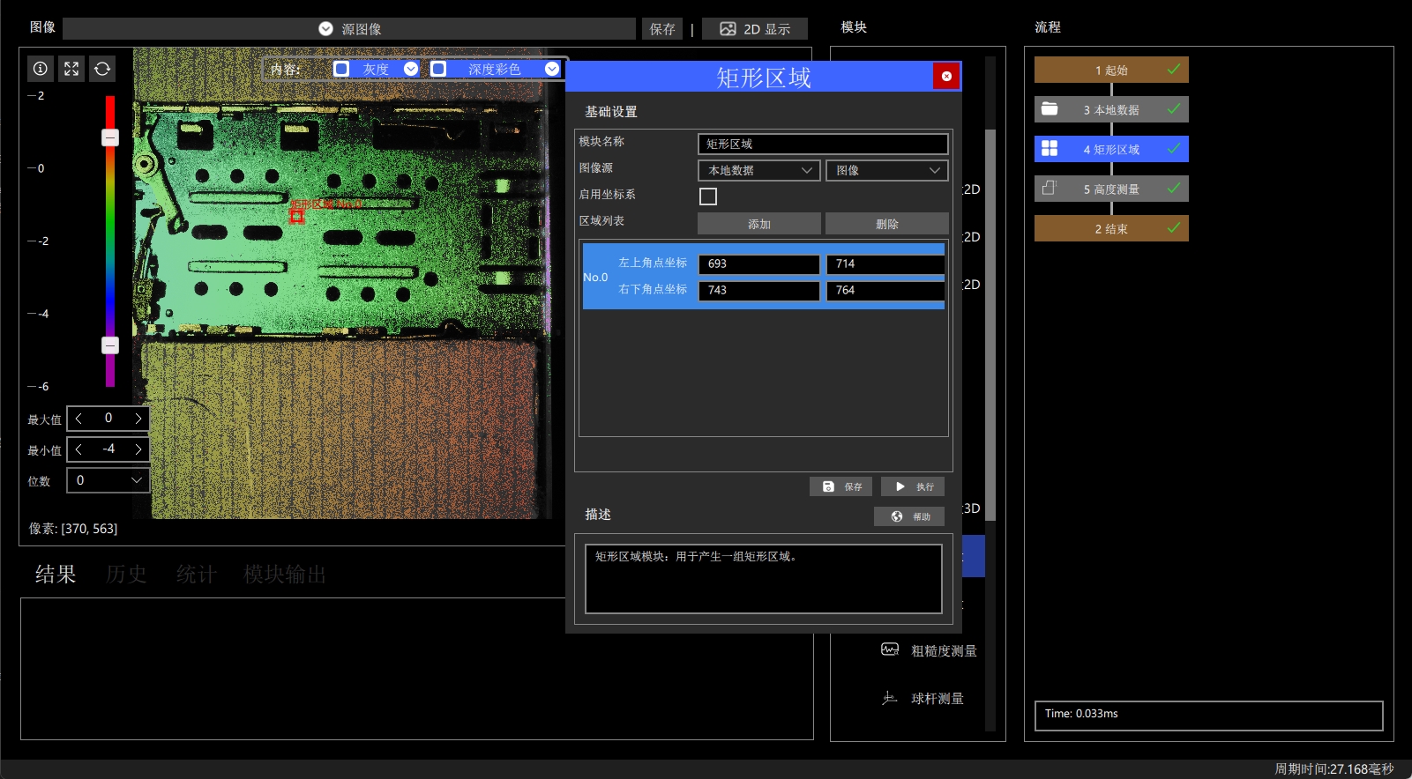Click the 保存 button in dialog

[x=841, y=486]
